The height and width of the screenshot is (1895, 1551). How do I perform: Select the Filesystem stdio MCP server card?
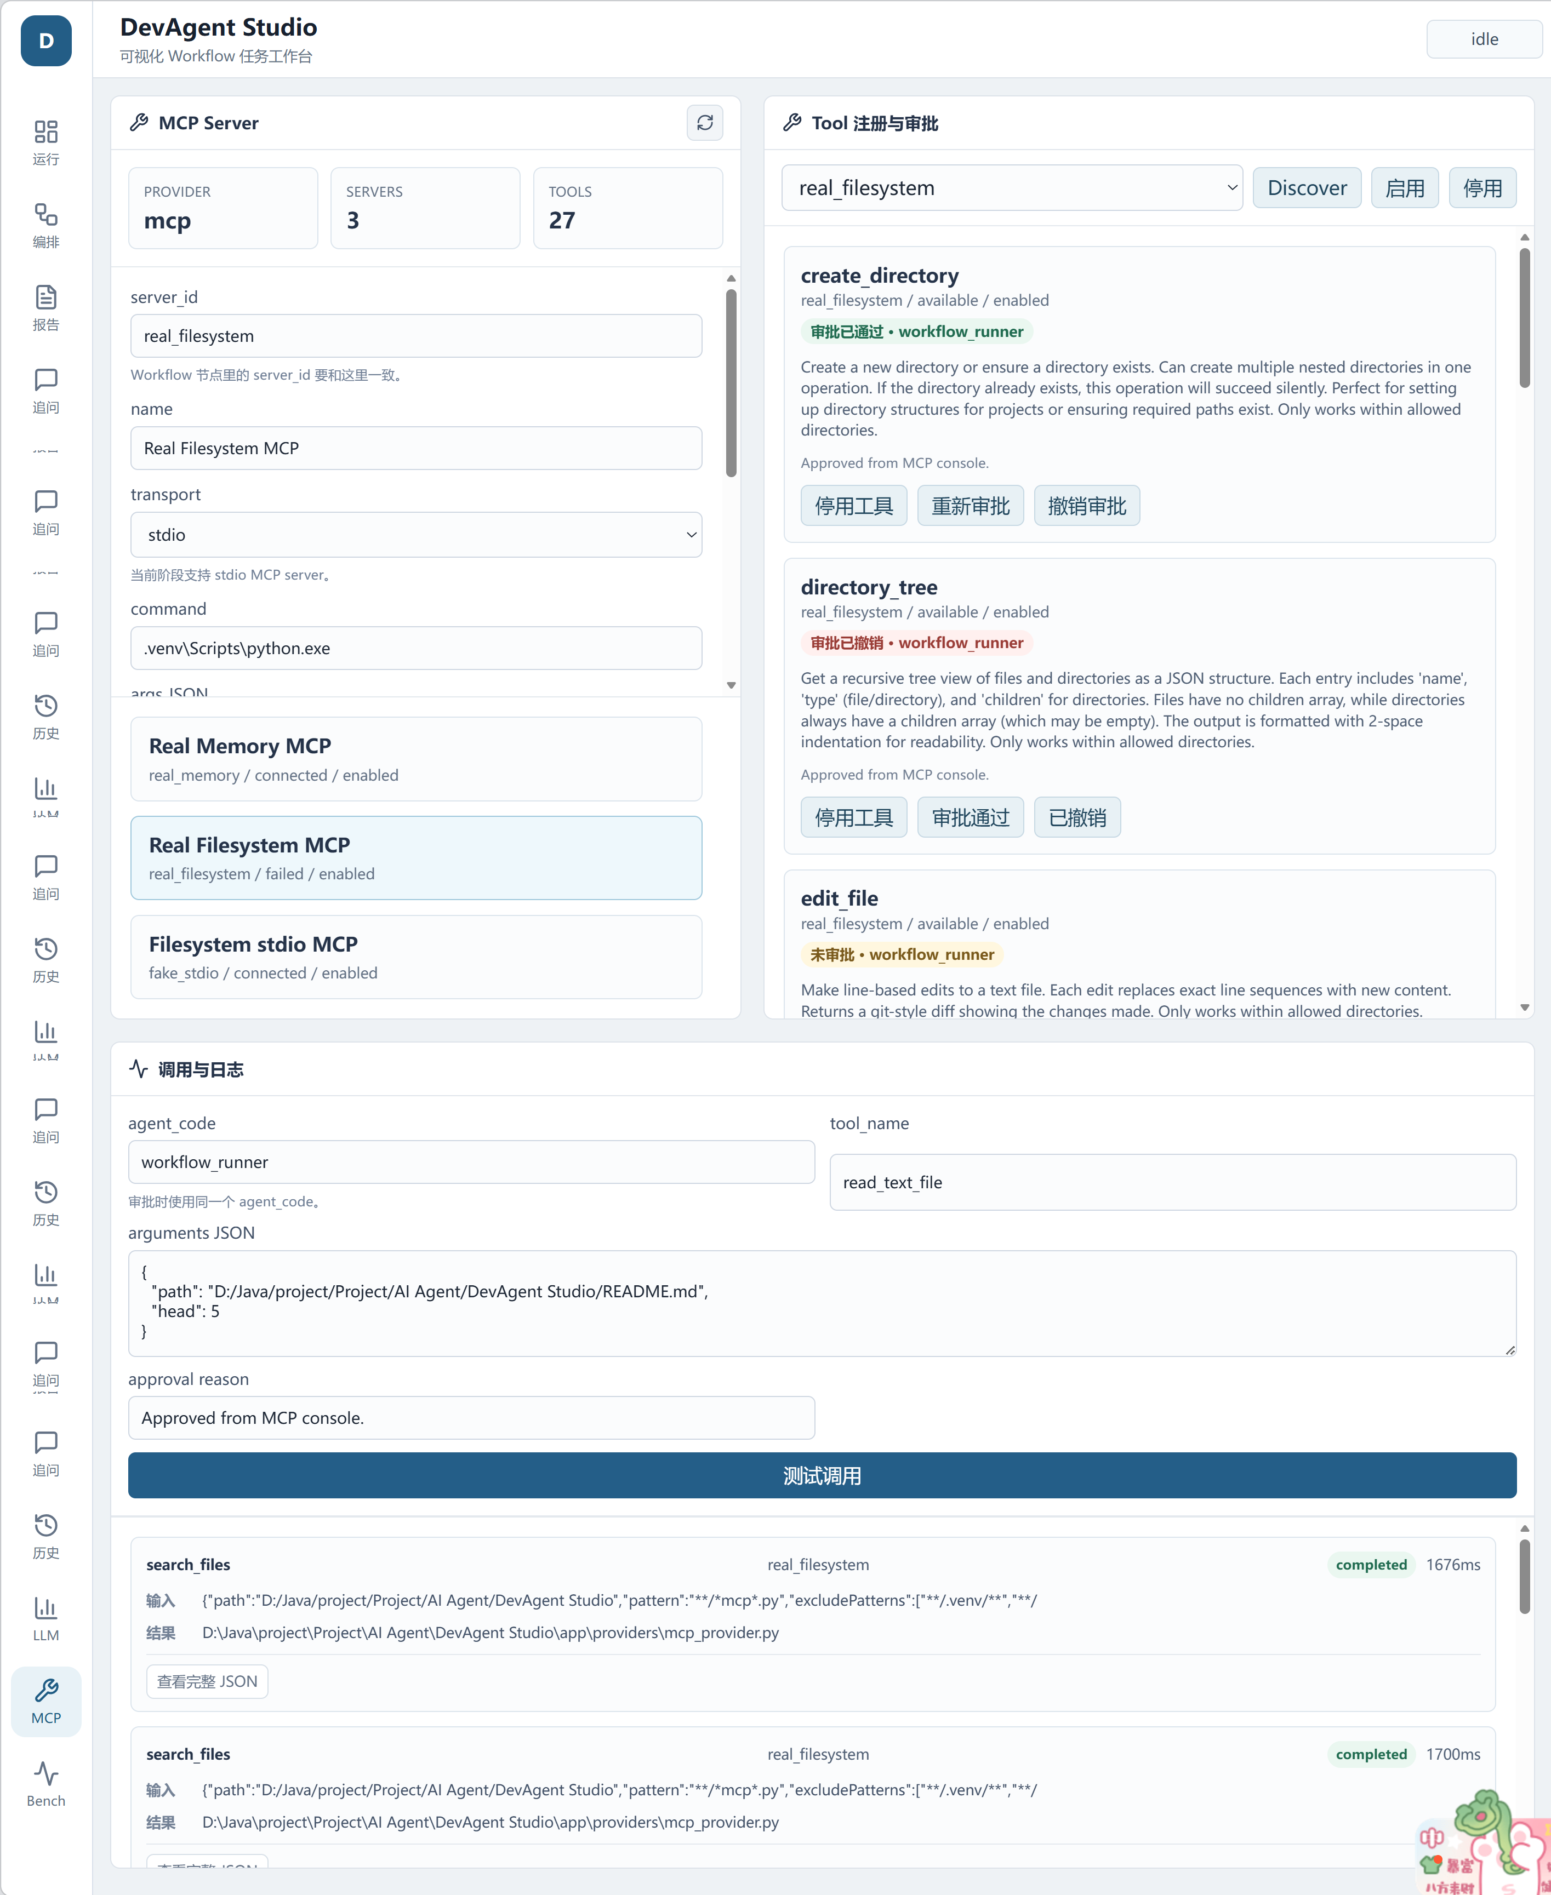point(417,957)
